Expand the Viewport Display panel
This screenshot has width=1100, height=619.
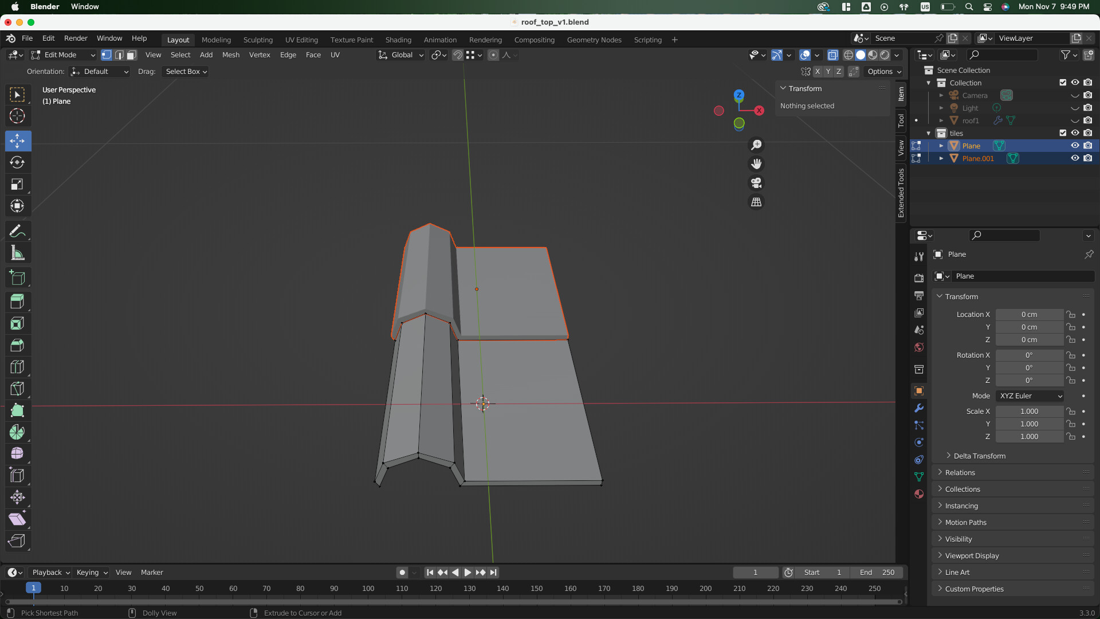[972, 556]
